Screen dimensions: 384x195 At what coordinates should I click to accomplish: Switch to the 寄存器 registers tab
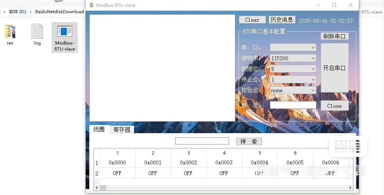(x=122, y=130)
